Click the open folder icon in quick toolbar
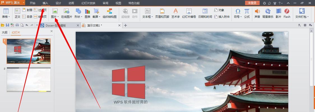Image resolution: width=315 pixels, height=112 pixels. tap(3, 25)
